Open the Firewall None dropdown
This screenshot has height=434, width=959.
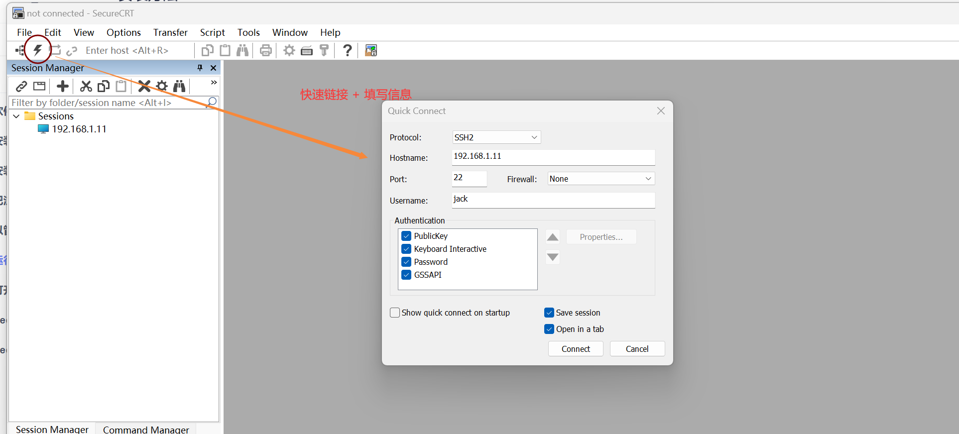pos(601,179)
